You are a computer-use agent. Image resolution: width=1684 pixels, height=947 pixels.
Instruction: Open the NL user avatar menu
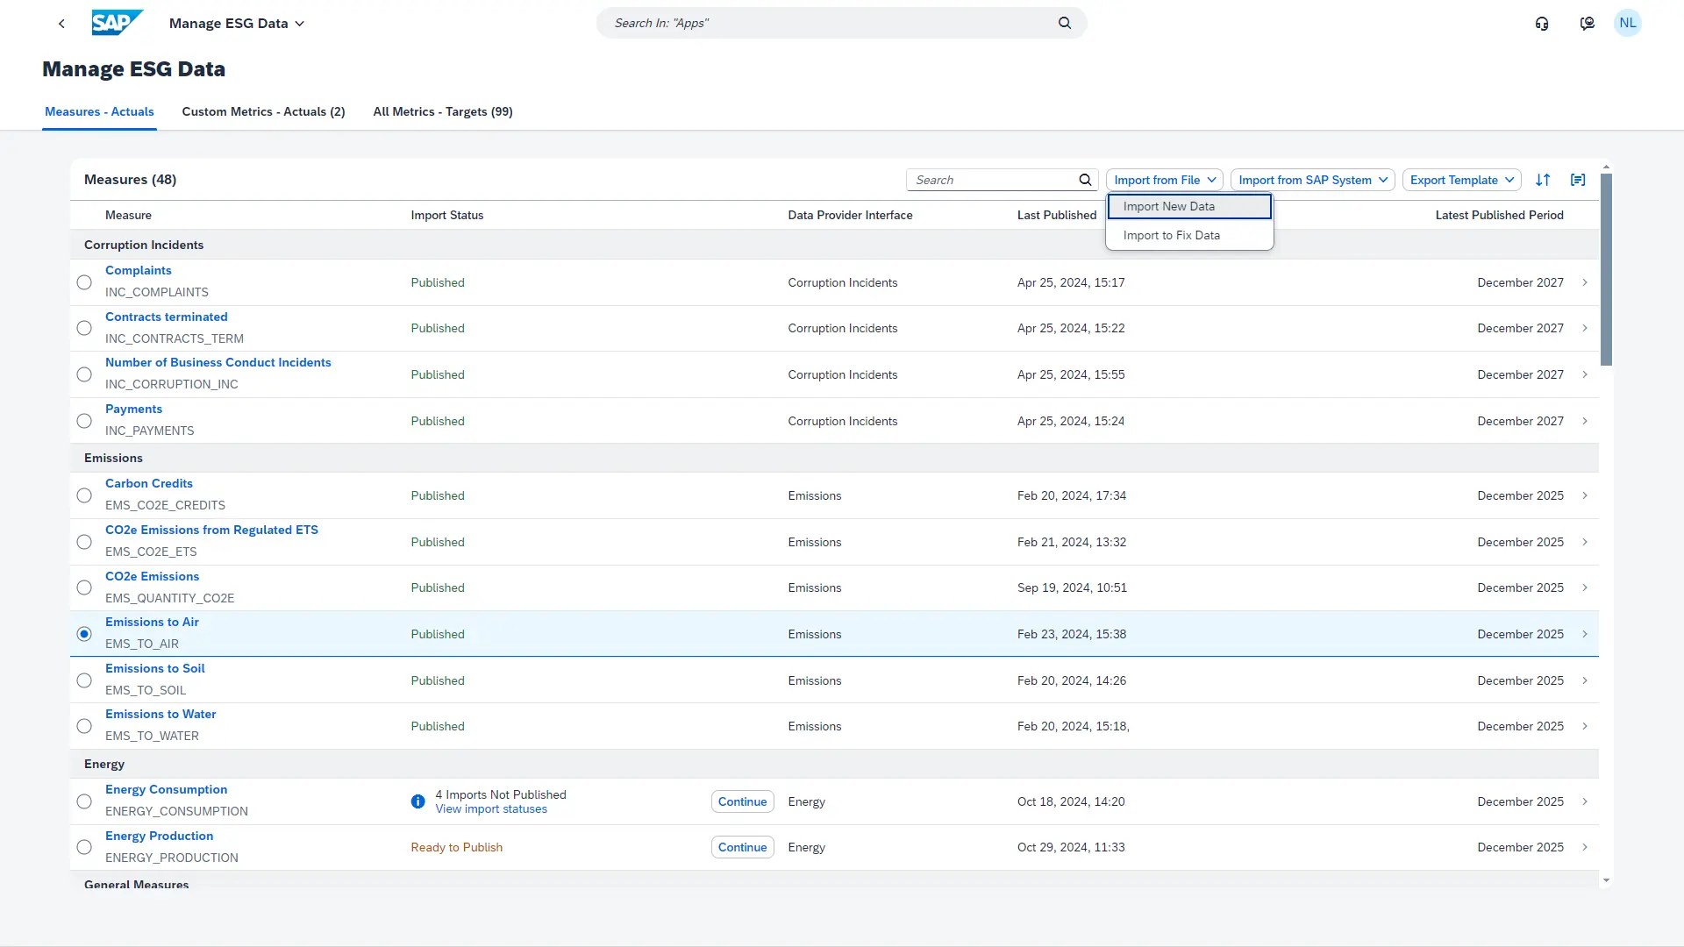click(x=1627, y=24)
